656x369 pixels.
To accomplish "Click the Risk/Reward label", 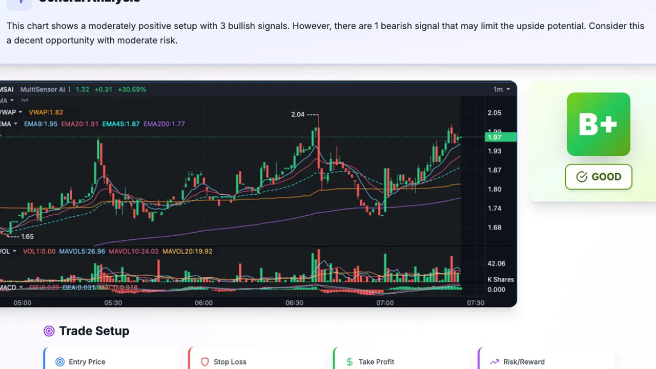I will pyautogui.click(x=524, y=362).
